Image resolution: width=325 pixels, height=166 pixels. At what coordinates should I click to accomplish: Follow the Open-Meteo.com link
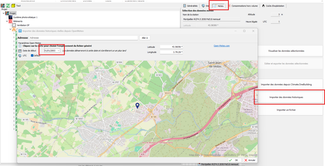click(x=221, y=46)
